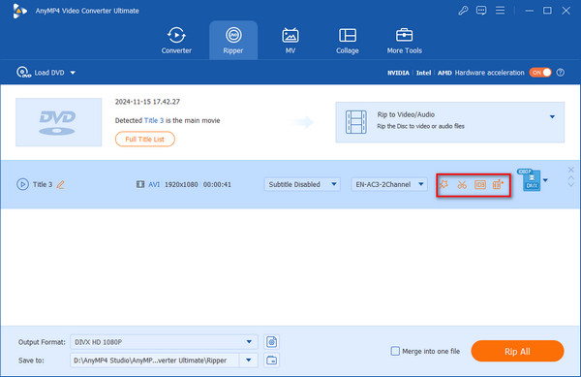This screenshot has height=377, width=581.
Task: Expand the DIVX format dropdown arrow
Action: [545, 180]
